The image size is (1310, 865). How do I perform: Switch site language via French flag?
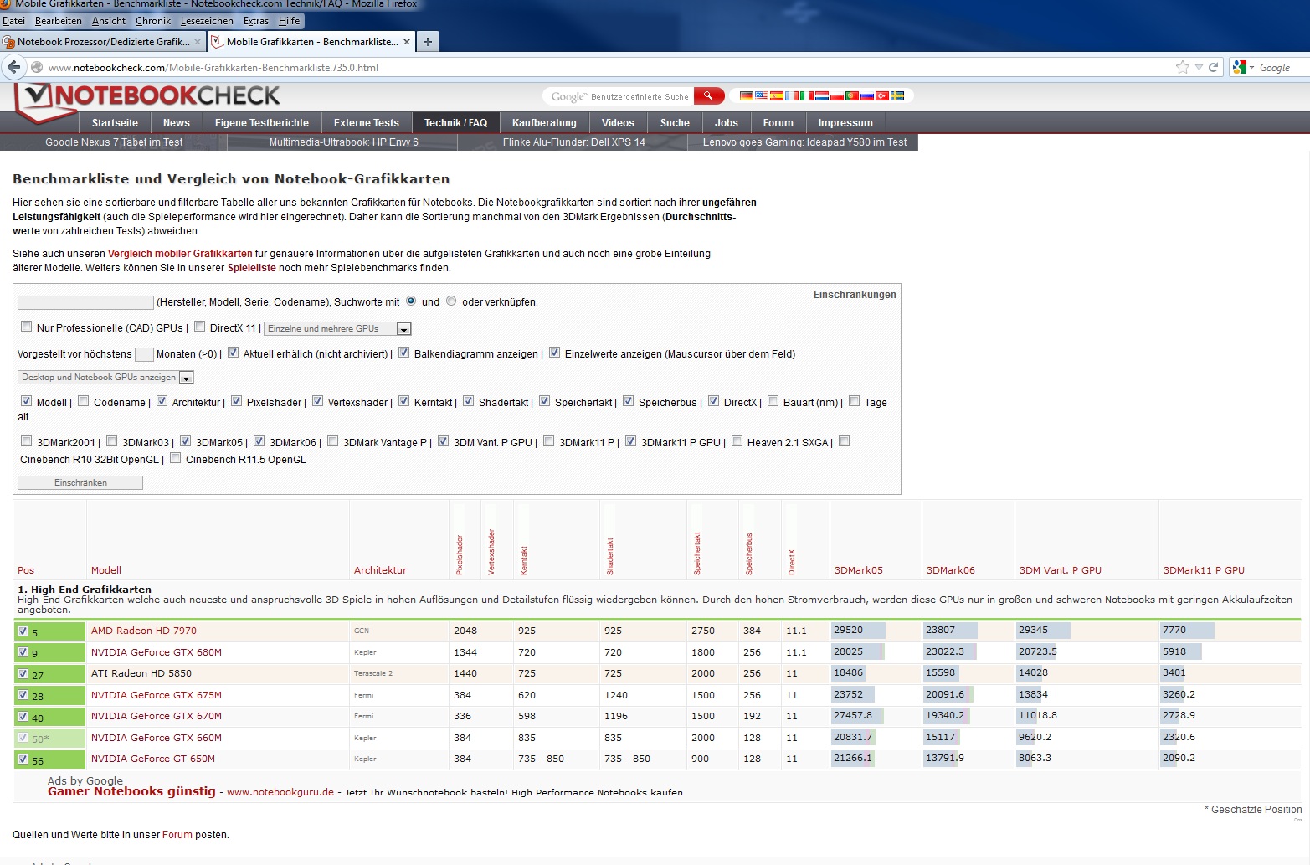792,95
